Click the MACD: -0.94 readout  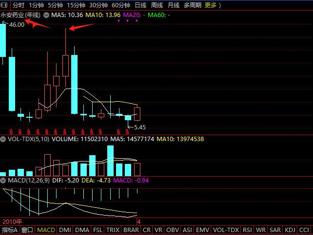[131, 181]
